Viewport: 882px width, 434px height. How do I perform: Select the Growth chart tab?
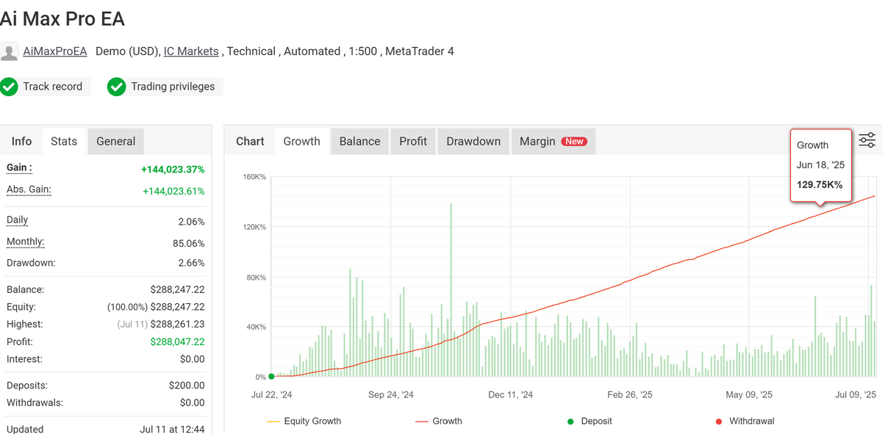click(x=302, y=142)
